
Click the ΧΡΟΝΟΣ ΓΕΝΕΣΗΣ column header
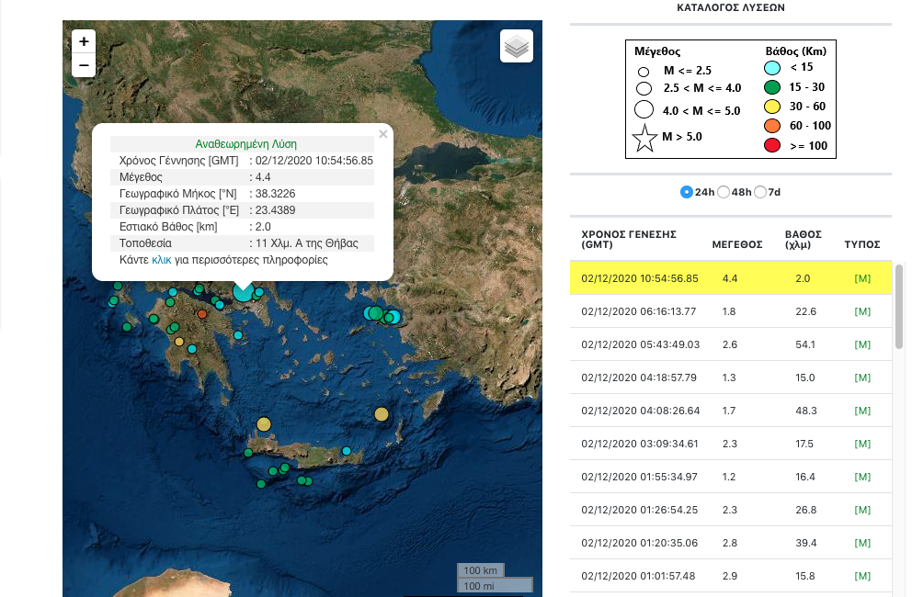[x=629, y=239]
